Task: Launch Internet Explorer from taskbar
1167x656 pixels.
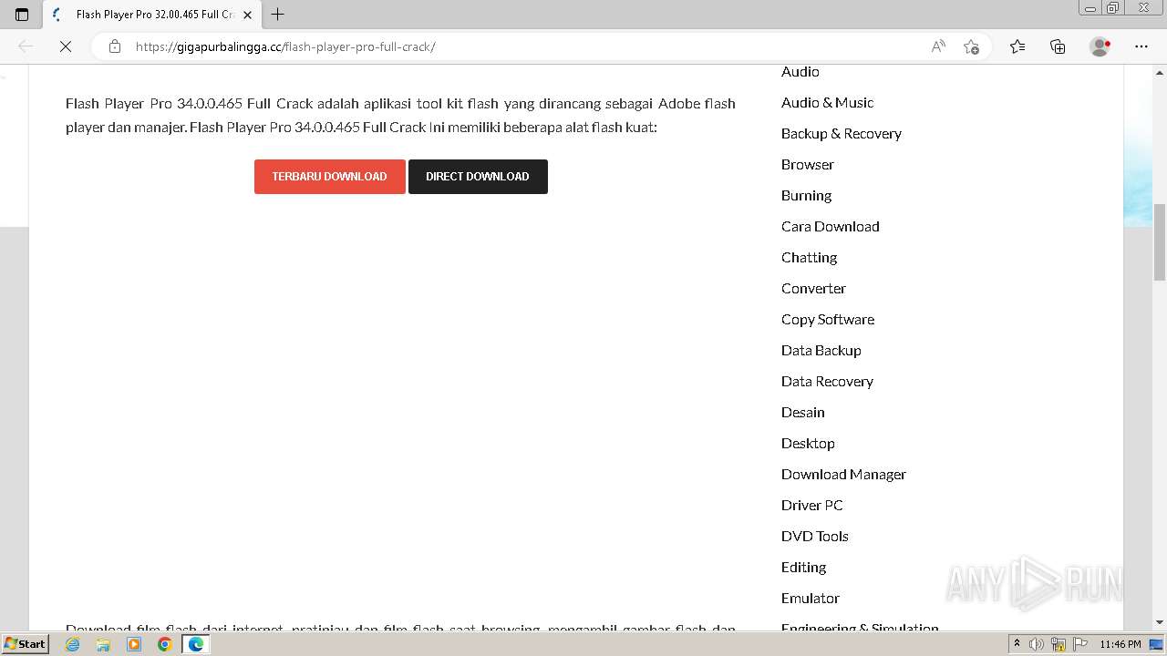Action: point(72,644)
